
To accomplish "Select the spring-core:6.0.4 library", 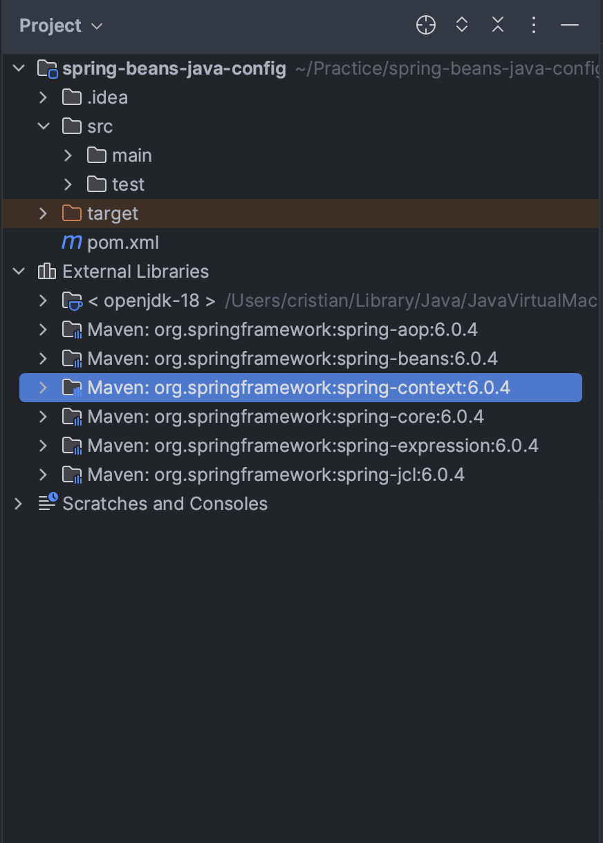I will [x=285, y=417].
